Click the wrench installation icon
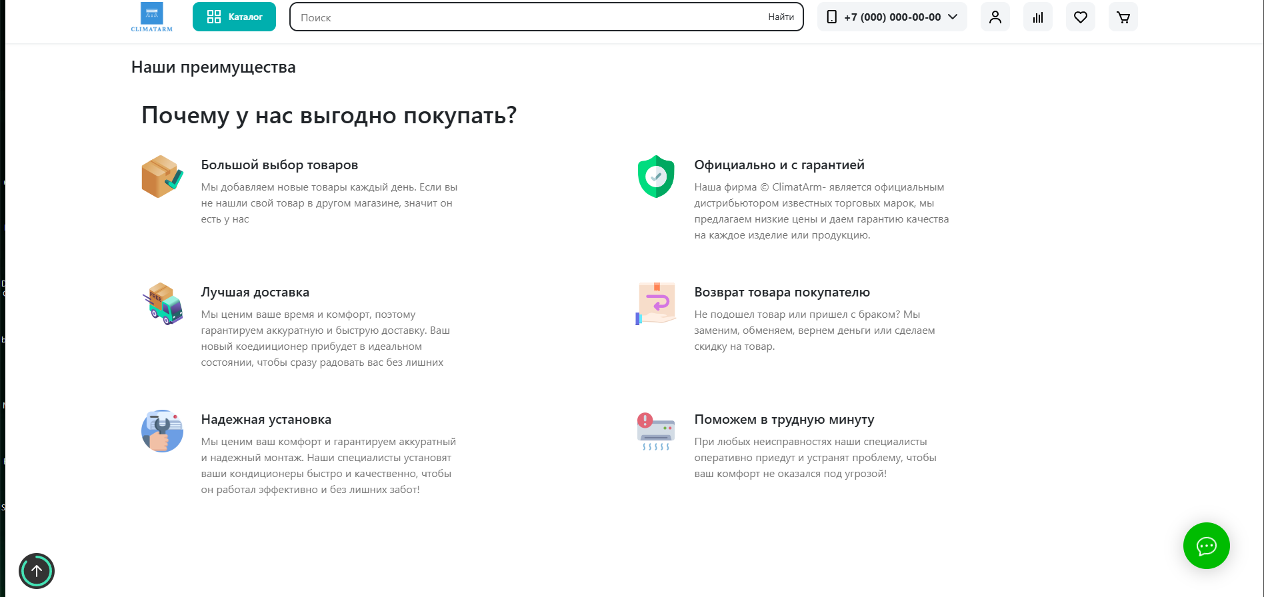 pos(162,431)
